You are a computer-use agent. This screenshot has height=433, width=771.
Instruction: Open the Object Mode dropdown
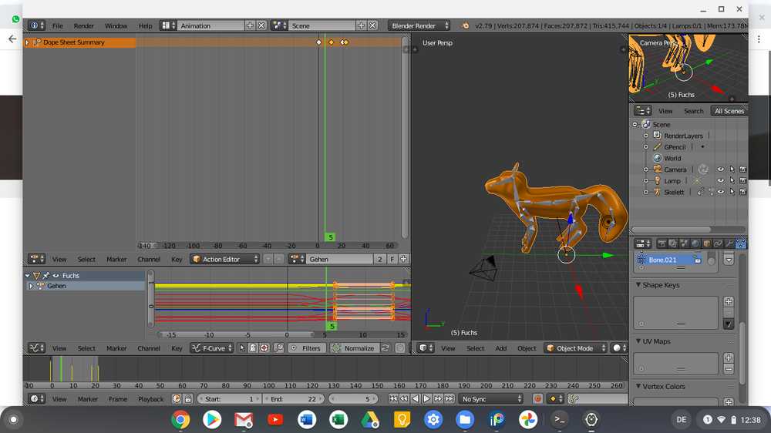tap(575, 348)
